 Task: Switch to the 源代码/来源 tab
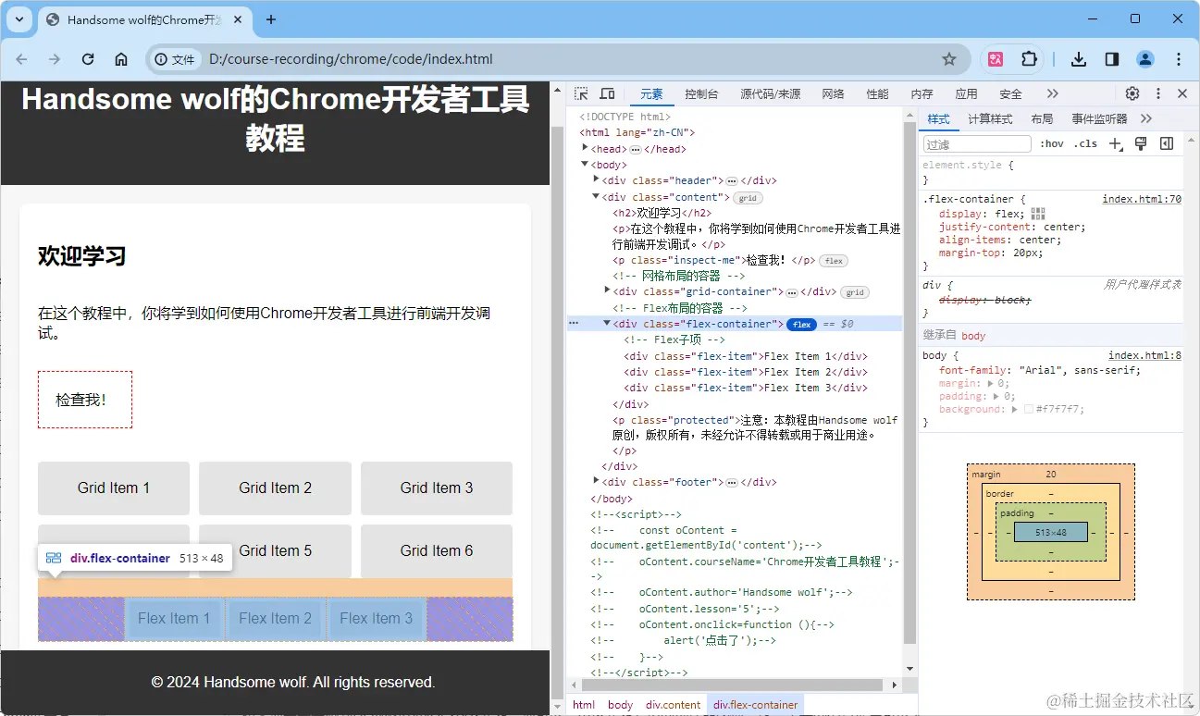770,93
